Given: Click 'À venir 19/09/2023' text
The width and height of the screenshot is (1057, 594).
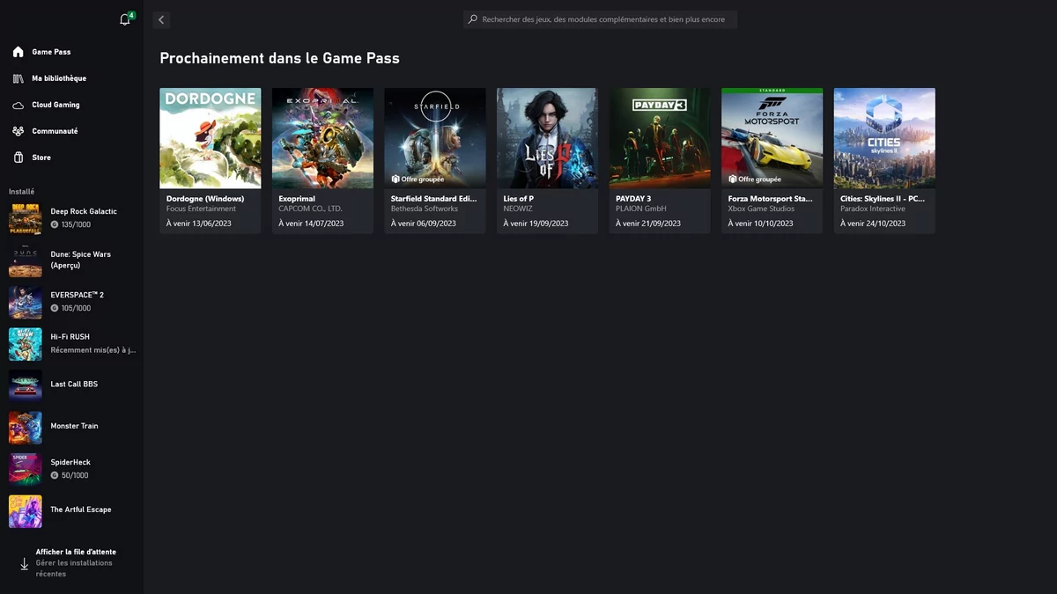Looking at the screenshot, I should tap(536, 224).
